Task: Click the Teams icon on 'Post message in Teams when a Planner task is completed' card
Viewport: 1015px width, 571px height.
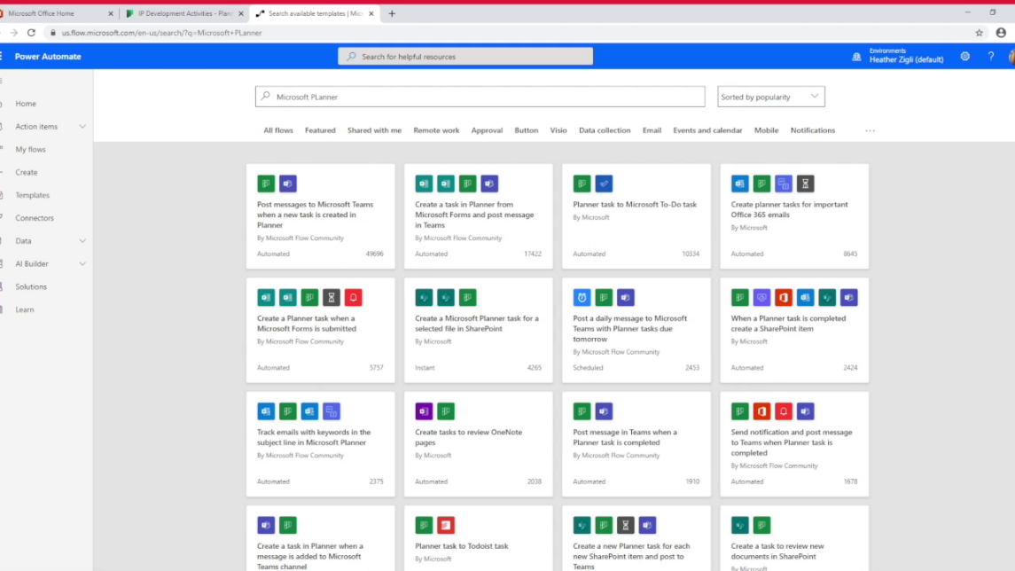Action: [x=604, y=411]
